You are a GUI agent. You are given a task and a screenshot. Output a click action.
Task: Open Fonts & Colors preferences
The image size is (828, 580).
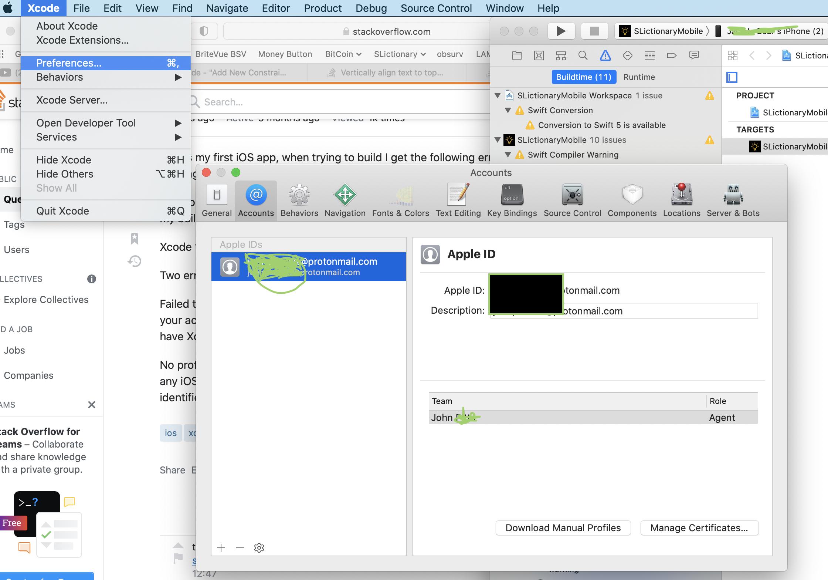[400, 201]
